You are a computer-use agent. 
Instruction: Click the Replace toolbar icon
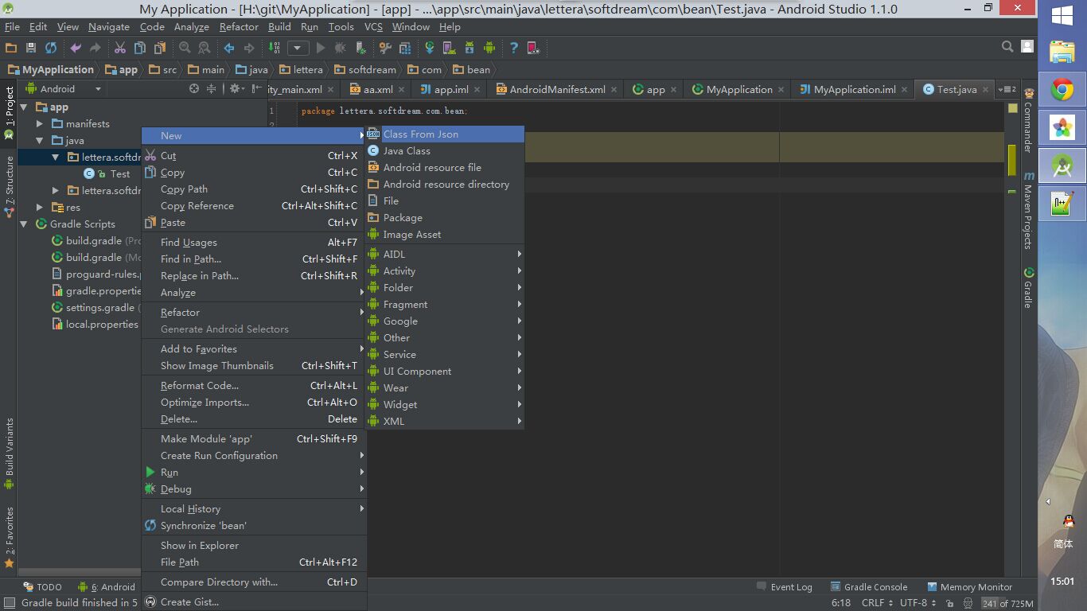205,48
